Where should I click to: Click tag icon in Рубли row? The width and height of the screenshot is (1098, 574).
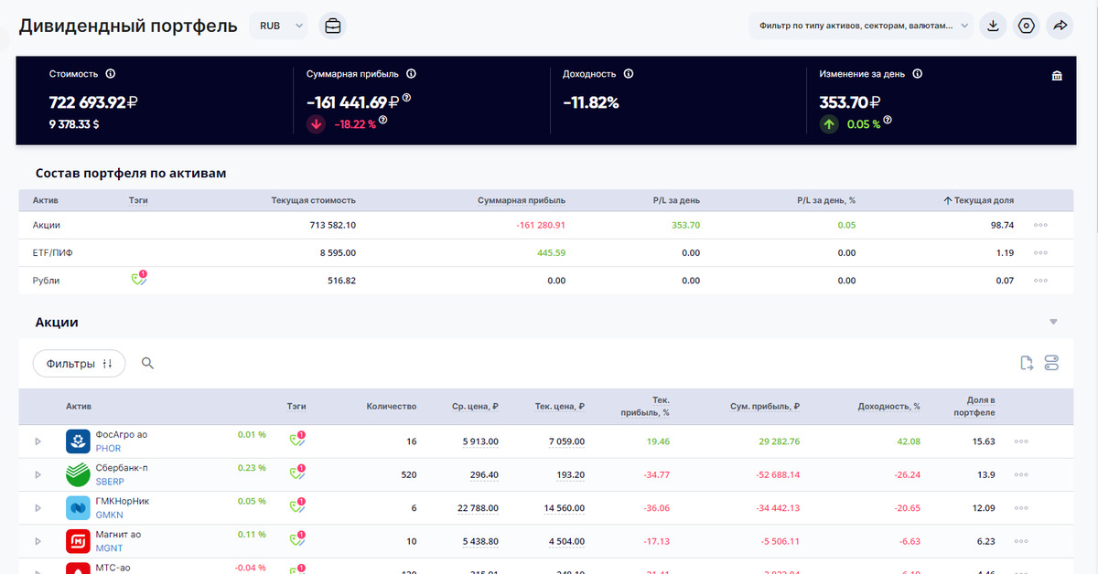pyautogui.click(x=138, y=280)
